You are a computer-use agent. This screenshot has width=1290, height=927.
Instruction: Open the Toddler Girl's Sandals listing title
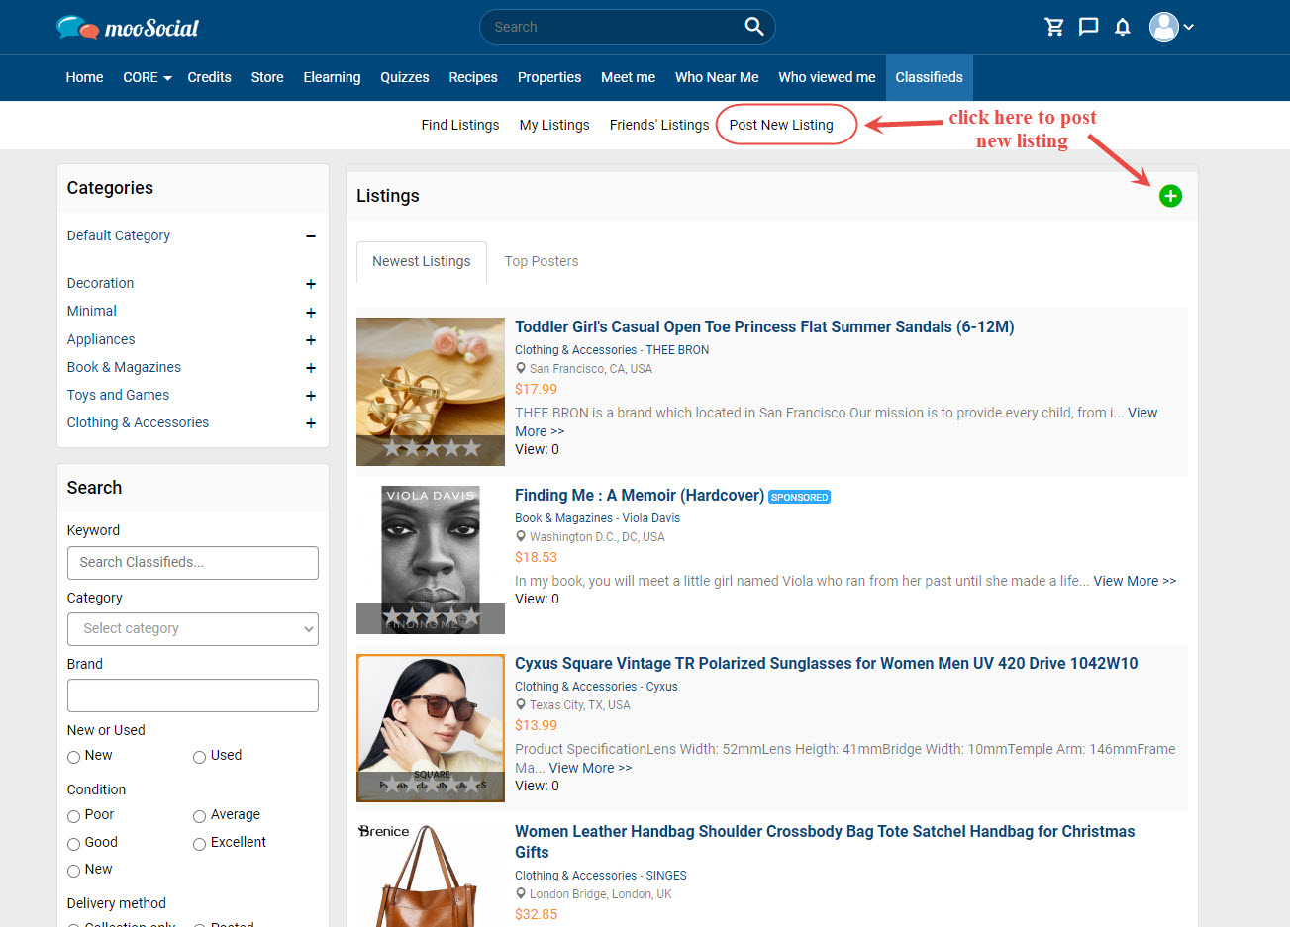coord(764,326)
